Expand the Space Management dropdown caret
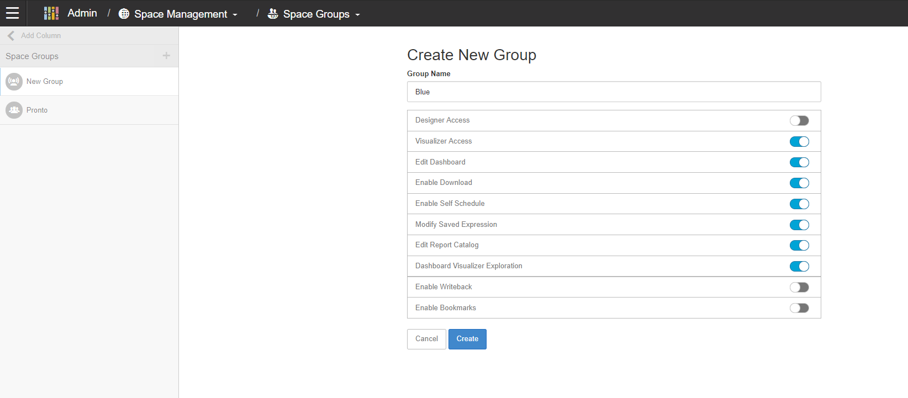 [x=235, y=15]
